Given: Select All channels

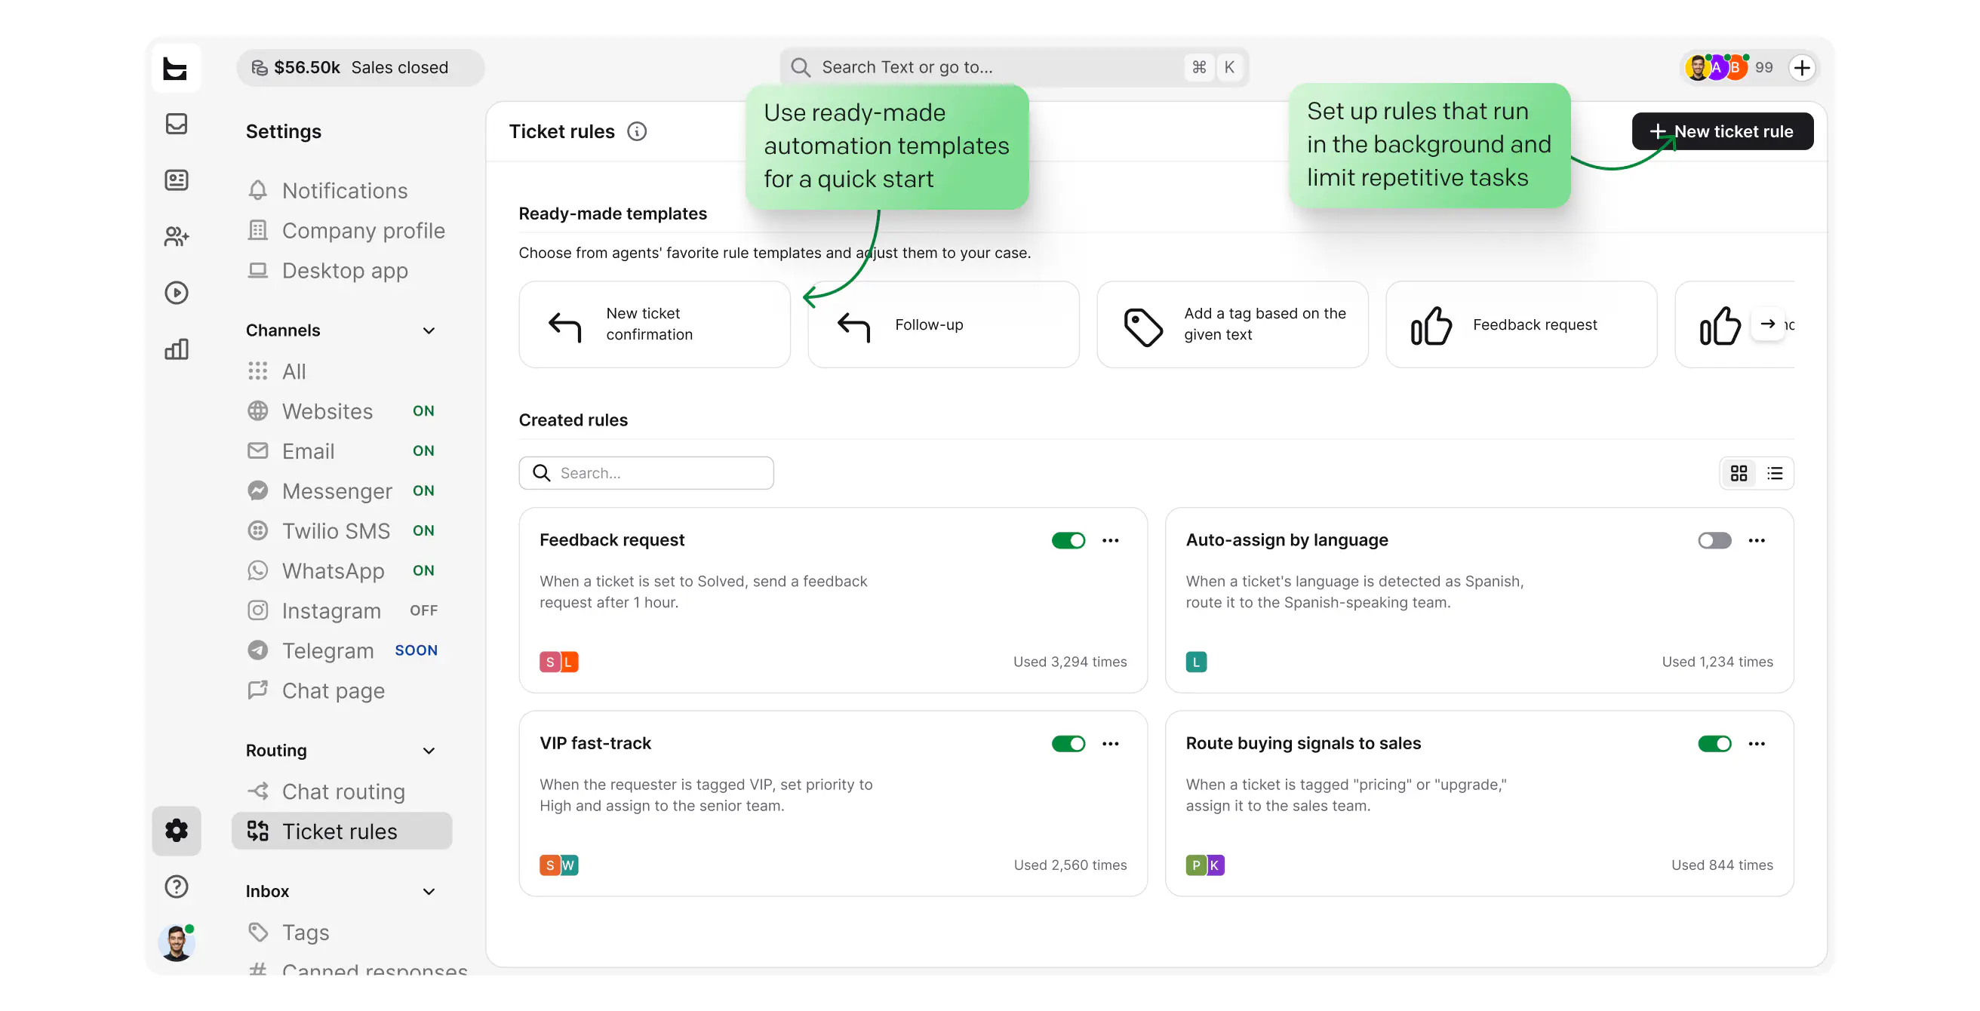Looking at the screenshot, I should point(341,371).
